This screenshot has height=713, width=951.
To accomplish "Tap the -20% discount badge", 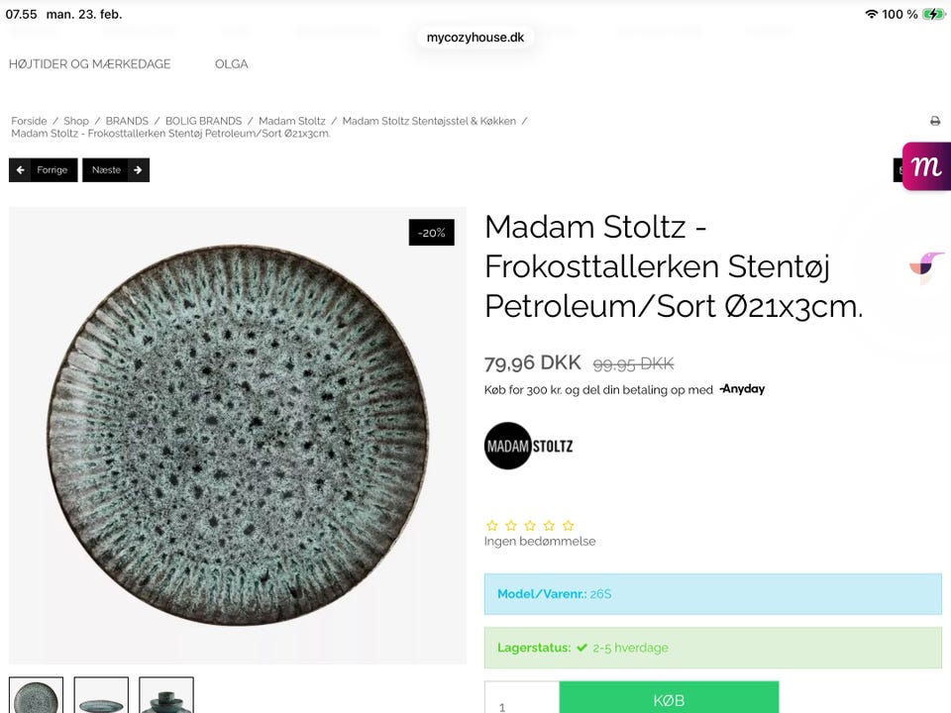I will coord(432,233).
